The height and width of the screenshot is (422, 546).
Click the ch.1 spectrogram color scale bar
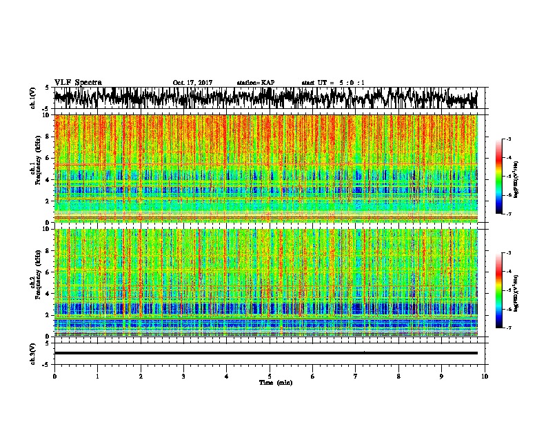tap(498, 177)
